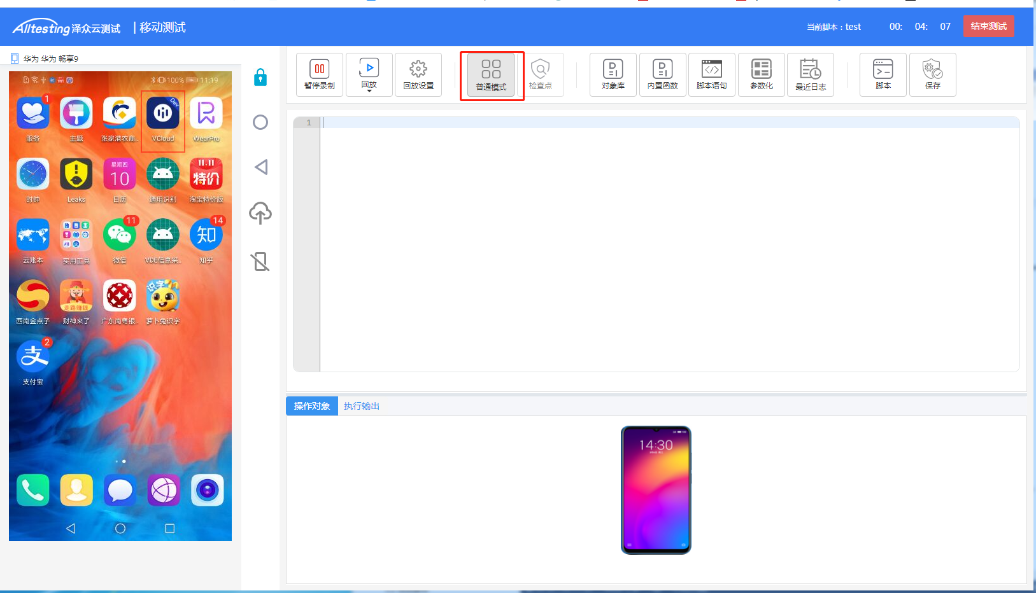Viewport: 1036px width, 593px height.
Task: Click the 参数化 parameterize icon
Action: pos(761,74)
